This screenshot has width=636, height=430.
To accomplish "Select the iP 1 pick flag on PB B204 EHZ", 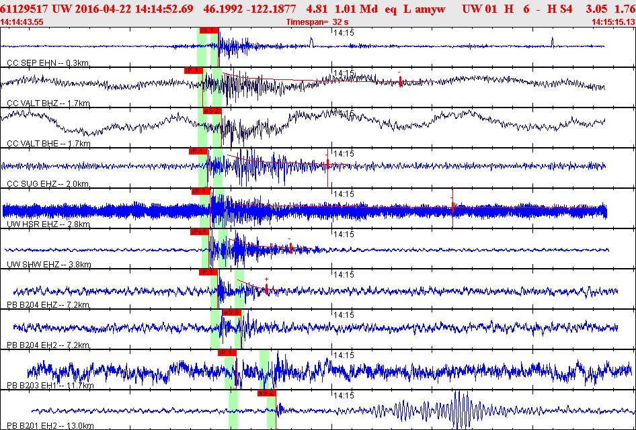I will tap(208, 272).
